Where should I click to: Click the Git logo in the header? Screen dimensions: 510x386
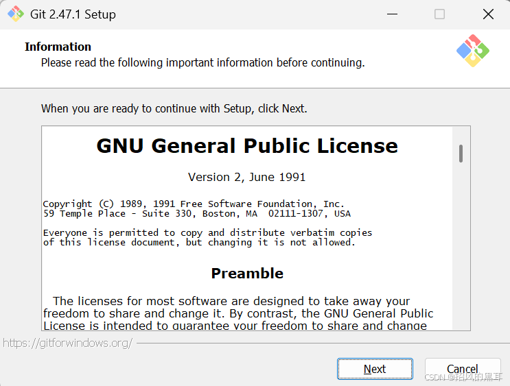[473, 51]
